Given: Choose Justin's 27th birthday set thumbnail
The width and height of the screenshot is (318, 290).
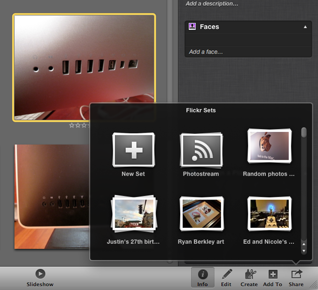Looking at the screenshot, I should pos(134,213).
